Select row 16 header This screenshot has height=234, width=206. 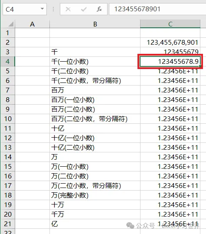[x=8, y=176]
